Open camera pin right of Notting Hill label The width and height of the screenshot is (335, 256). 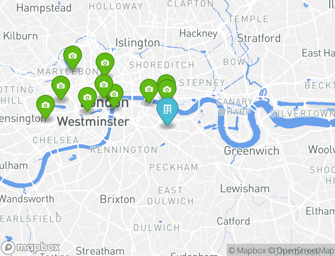pos(61,87)
